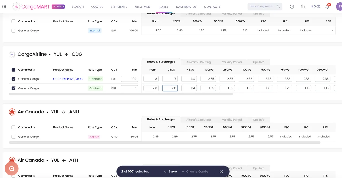Viewport: 342px width, 178px height.
Task: Open Air Canada YUL ANU Ops Info tab
Action: [259, 120]
